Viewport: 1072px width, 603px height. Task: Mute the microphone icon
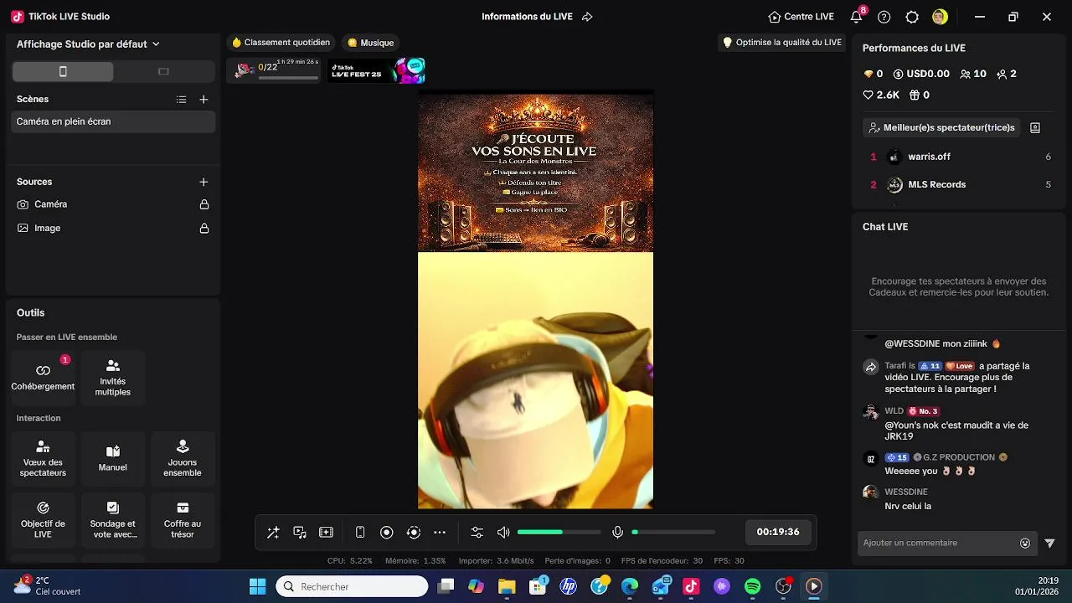tap(617, 533)
